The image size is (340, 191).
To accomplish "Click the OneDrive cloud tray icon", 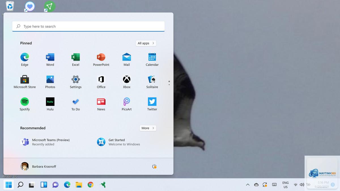I will click(x=256, y=185).
